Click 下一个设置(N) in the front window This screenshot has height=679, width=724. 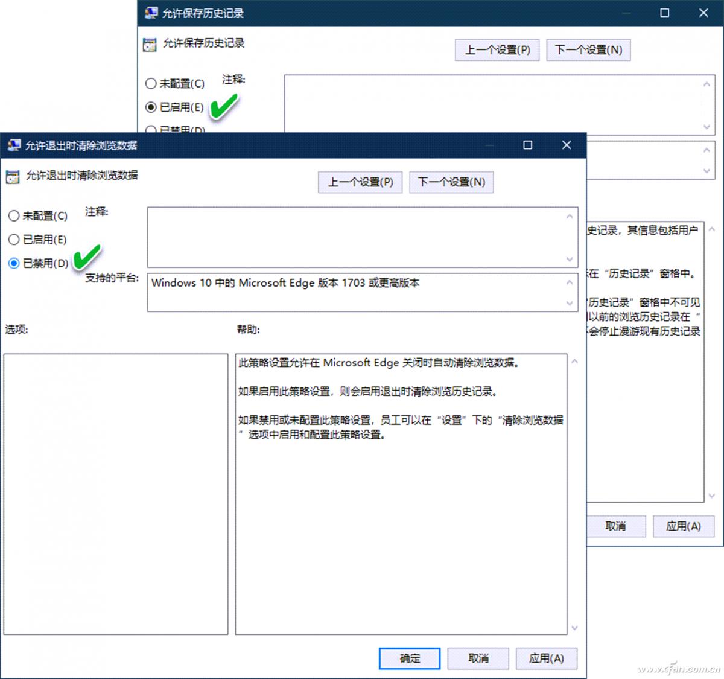coord(451,182)
